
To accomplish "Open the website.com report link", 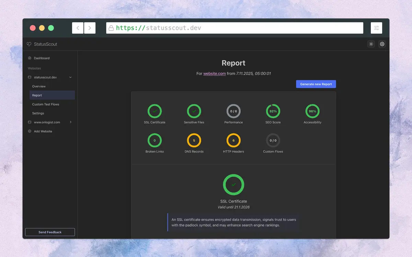I will 215,73.
